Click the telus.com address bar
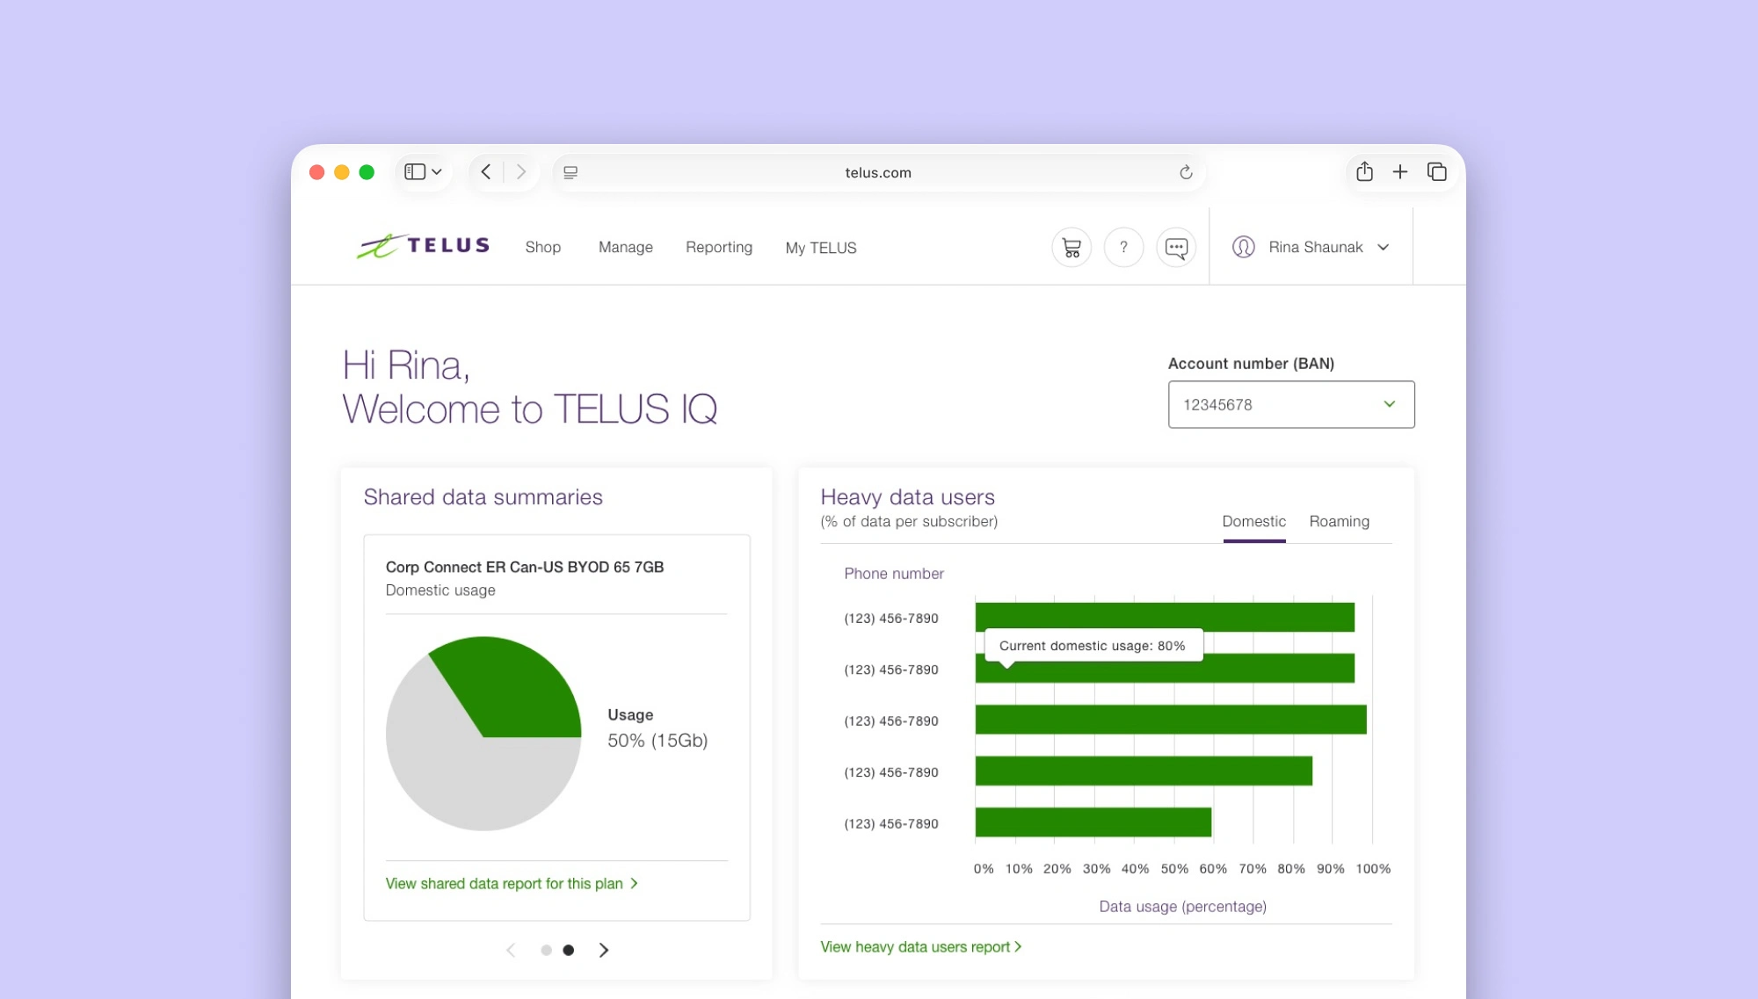1758x999 pixels. (x=877, y=173)
